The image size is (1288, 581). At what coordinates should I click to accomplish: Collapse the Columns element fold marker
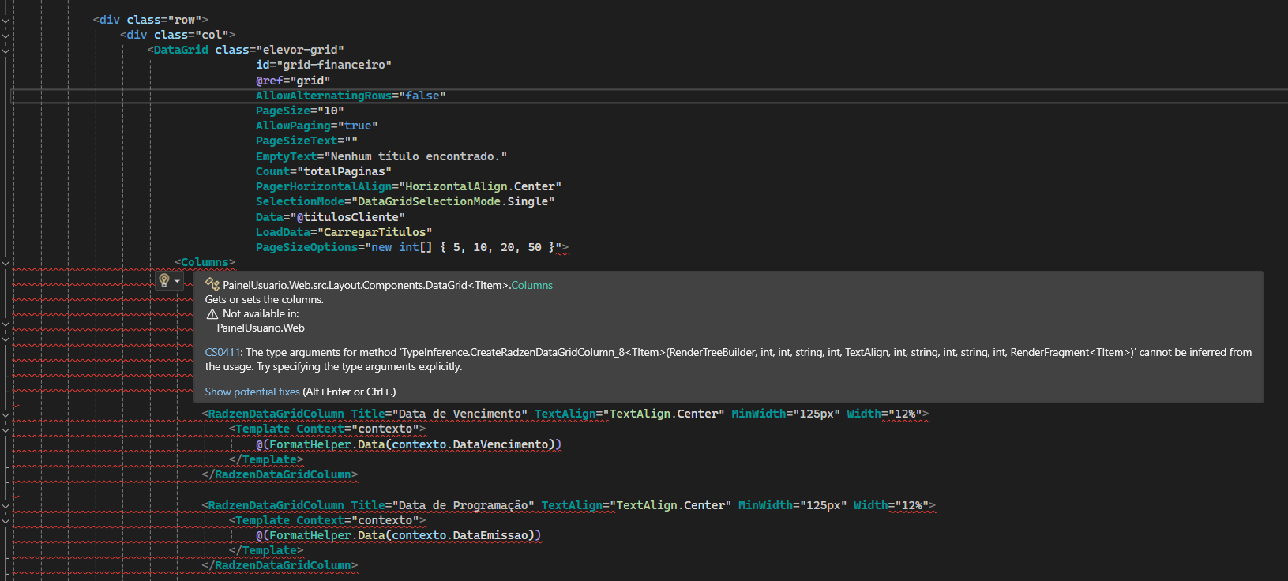click(x=6, y=263)
